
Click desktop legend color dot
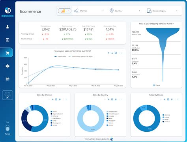[163, 115]
